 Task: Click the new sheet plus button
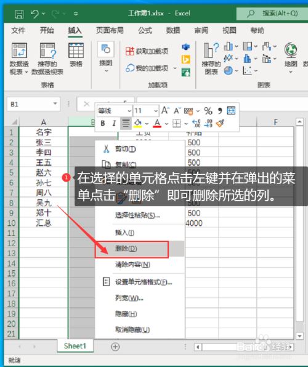pyautogui.click(x=115, y=347)
